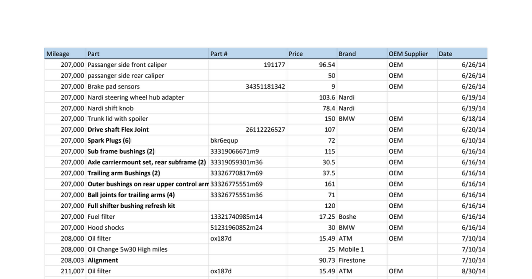Select the price 115

pyautogui.click(x=312, y=151)
